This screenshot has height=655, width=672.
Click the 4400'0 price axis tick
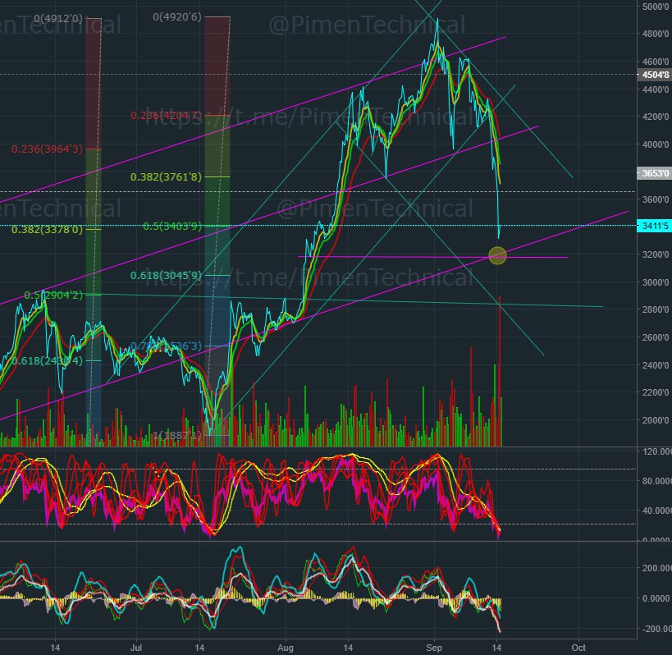click(x=656, y=89)
